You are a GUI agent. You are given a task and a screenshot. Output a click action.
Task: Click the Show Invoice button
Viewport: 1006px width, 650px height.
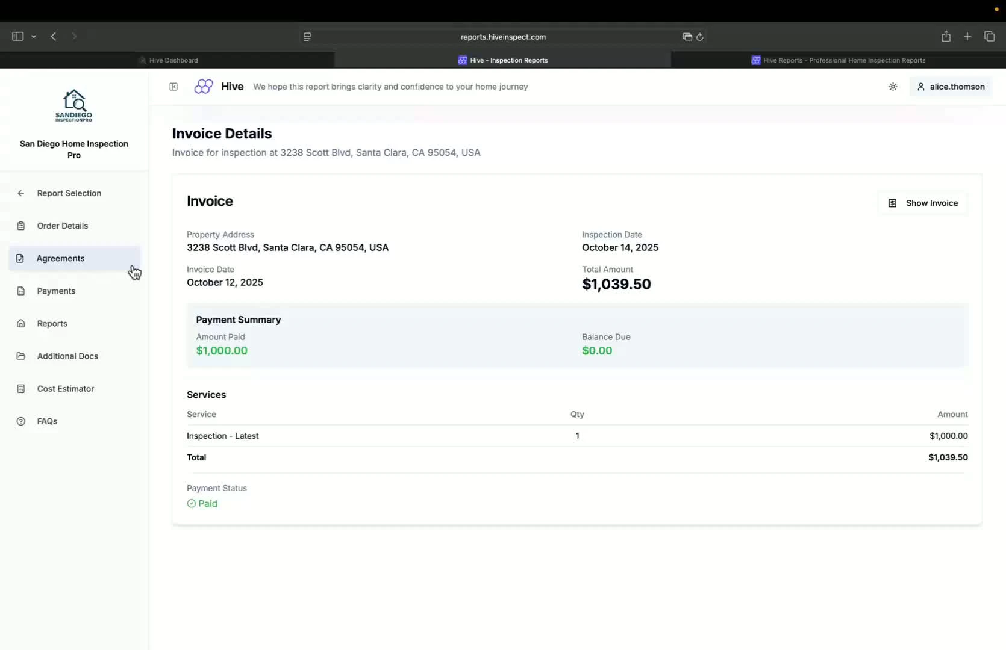[923, 203]
